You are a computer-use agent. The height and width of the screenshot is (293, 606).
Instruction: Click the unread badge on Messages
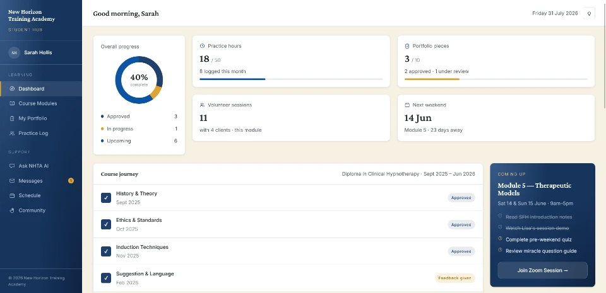[71, 180]
